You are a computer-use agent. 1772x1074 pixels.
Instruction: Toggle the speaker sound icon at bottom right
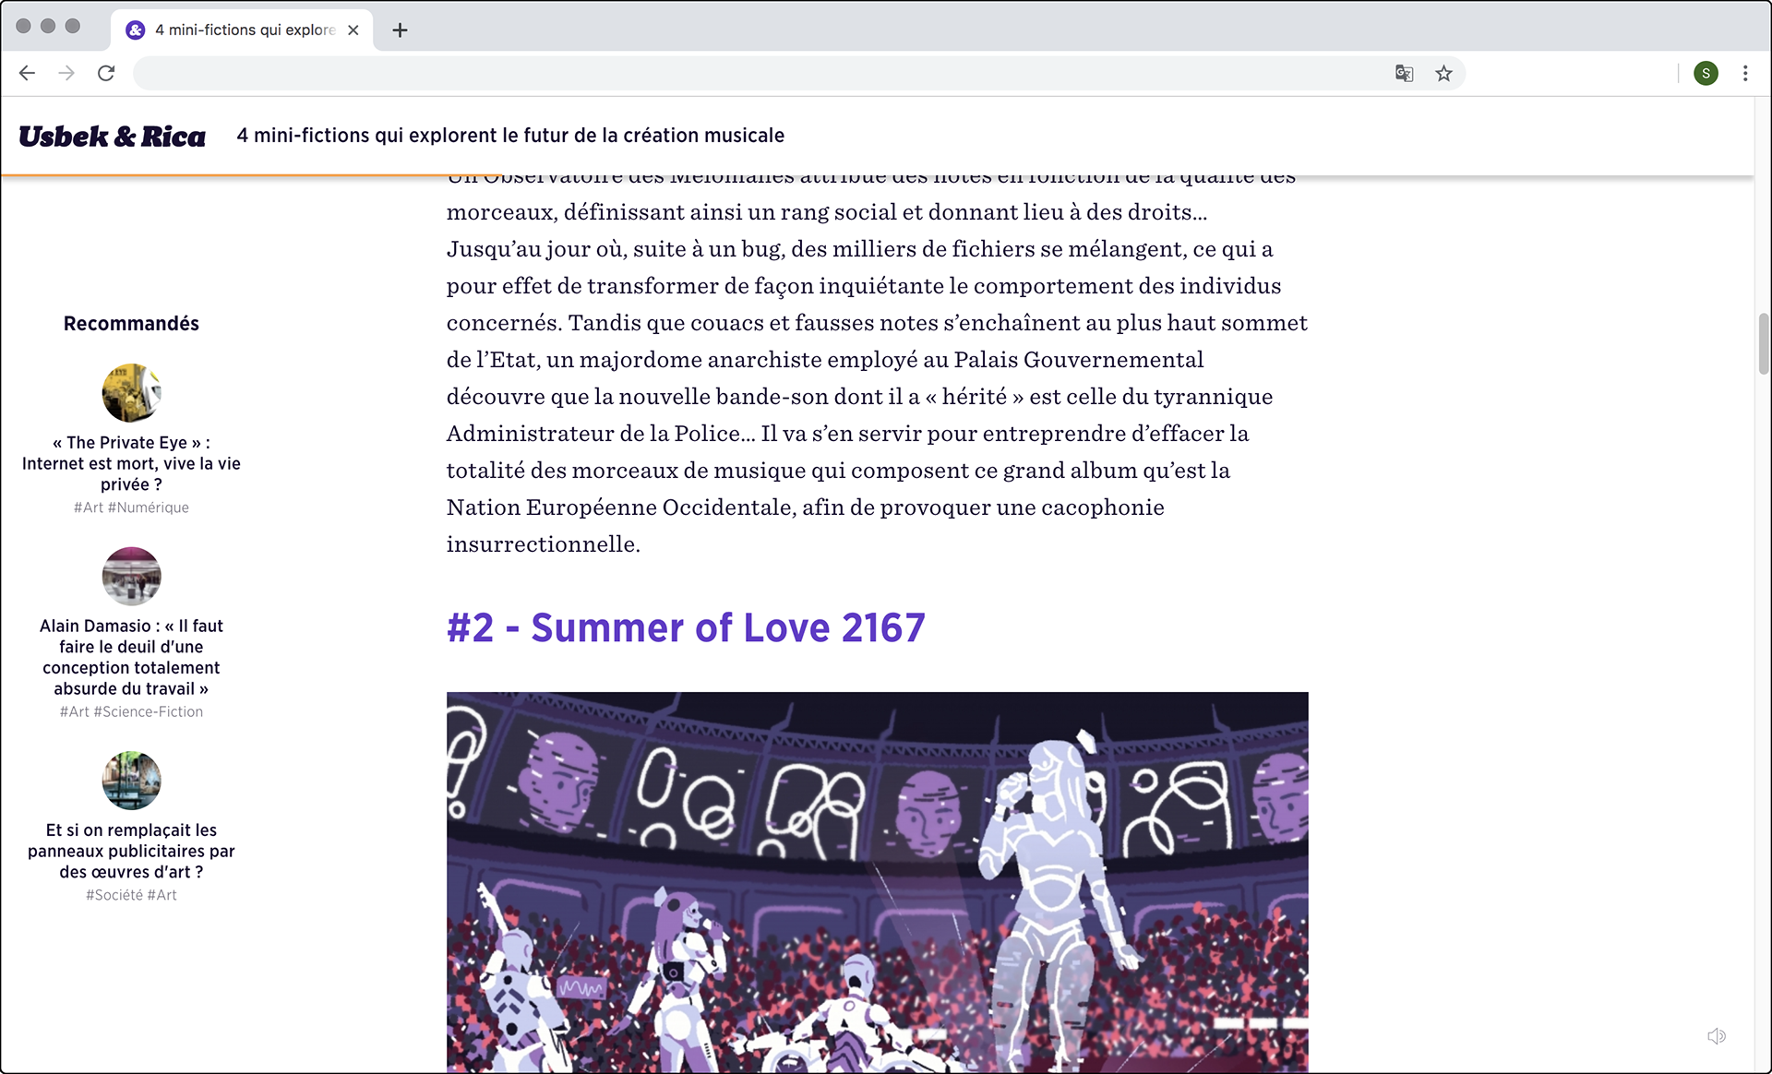pos(1717,1036)
